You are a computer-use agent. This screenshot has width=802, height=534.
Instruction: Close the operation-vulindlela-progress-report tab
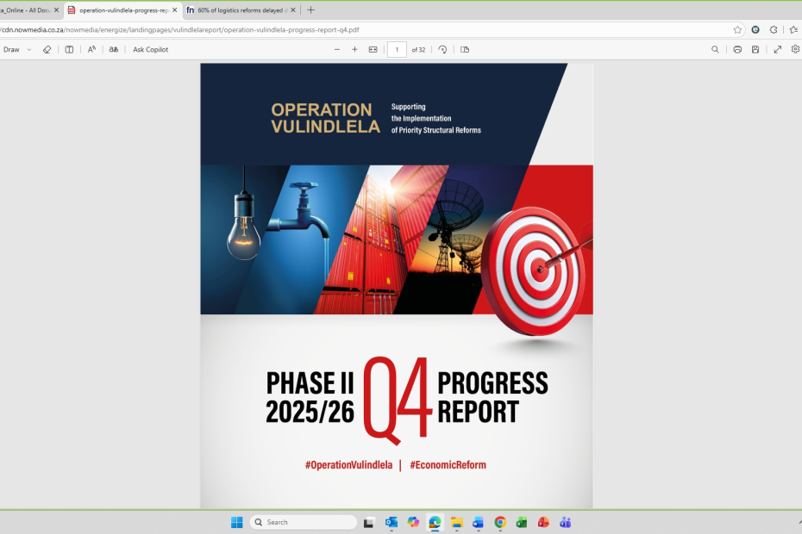pos(174,9)
